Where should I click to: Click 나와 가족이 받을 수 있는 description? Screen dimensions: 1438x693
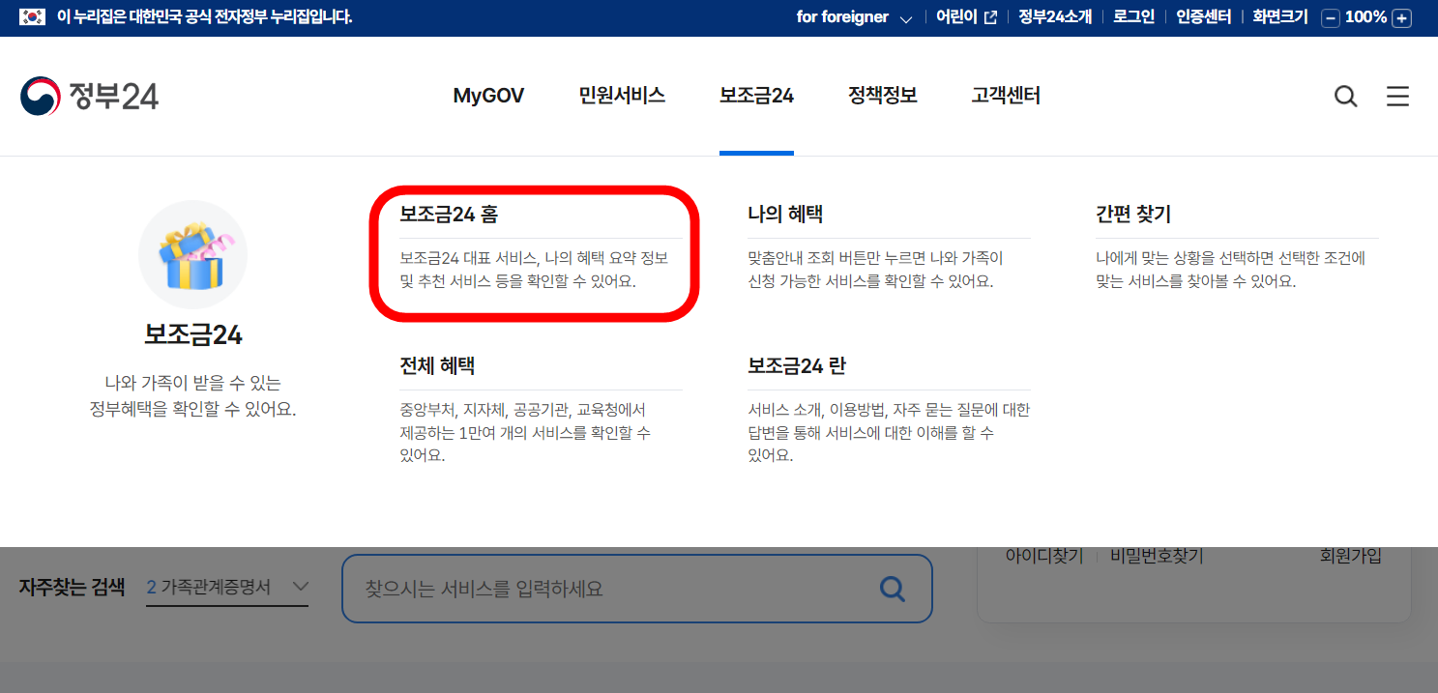point(193,395)
